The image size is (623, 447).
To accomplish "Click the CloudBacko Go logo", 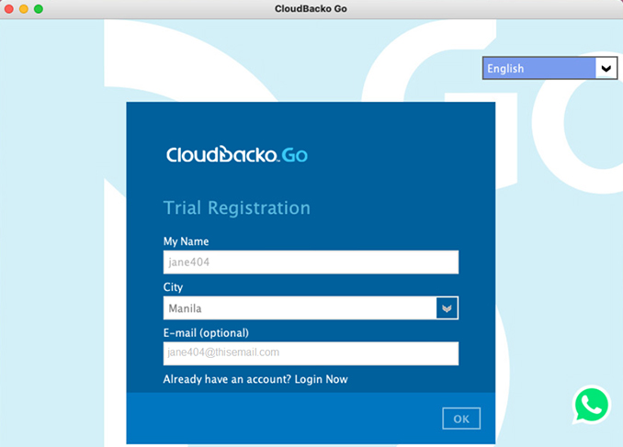I will click(x=237, y=154).
